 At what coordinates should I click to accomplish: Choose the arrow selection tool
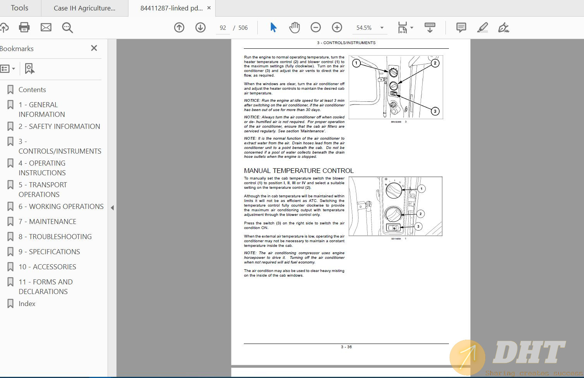coord(273,27)
